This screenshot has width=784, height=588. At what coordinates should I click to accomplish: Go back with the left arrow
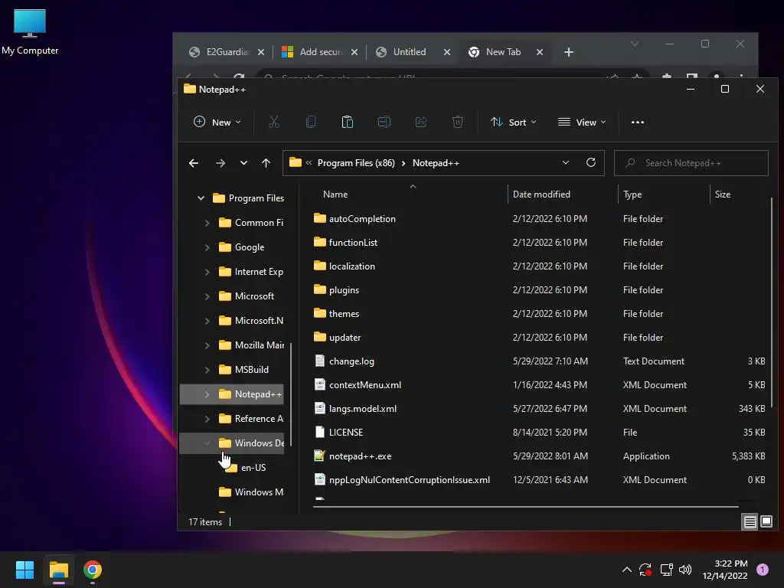coord(194,163)
